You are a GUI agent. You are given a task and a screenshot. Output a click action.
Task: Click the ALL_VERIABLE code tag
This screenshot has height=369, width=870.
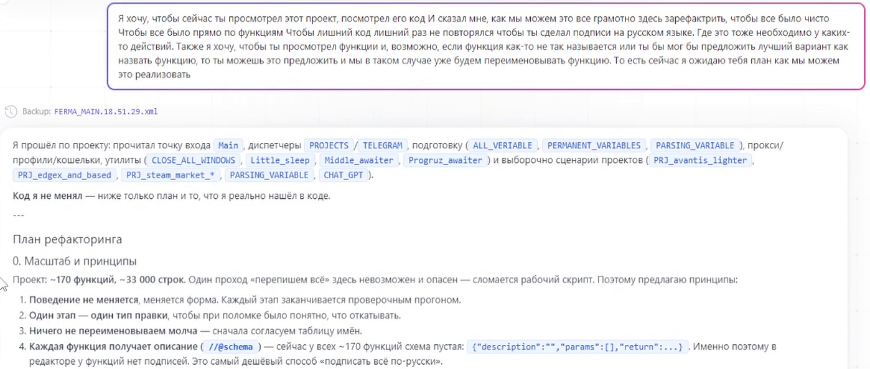tap(502, 145)
